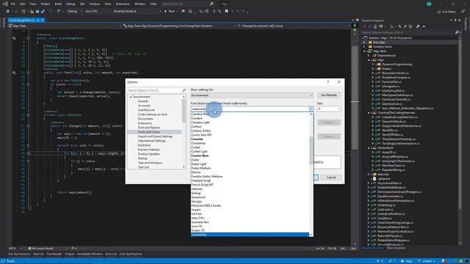Collapse the Environment node in Options tree
Image resolution: width=470 pixels, height=264 pixels.
[x=131, y=97]
